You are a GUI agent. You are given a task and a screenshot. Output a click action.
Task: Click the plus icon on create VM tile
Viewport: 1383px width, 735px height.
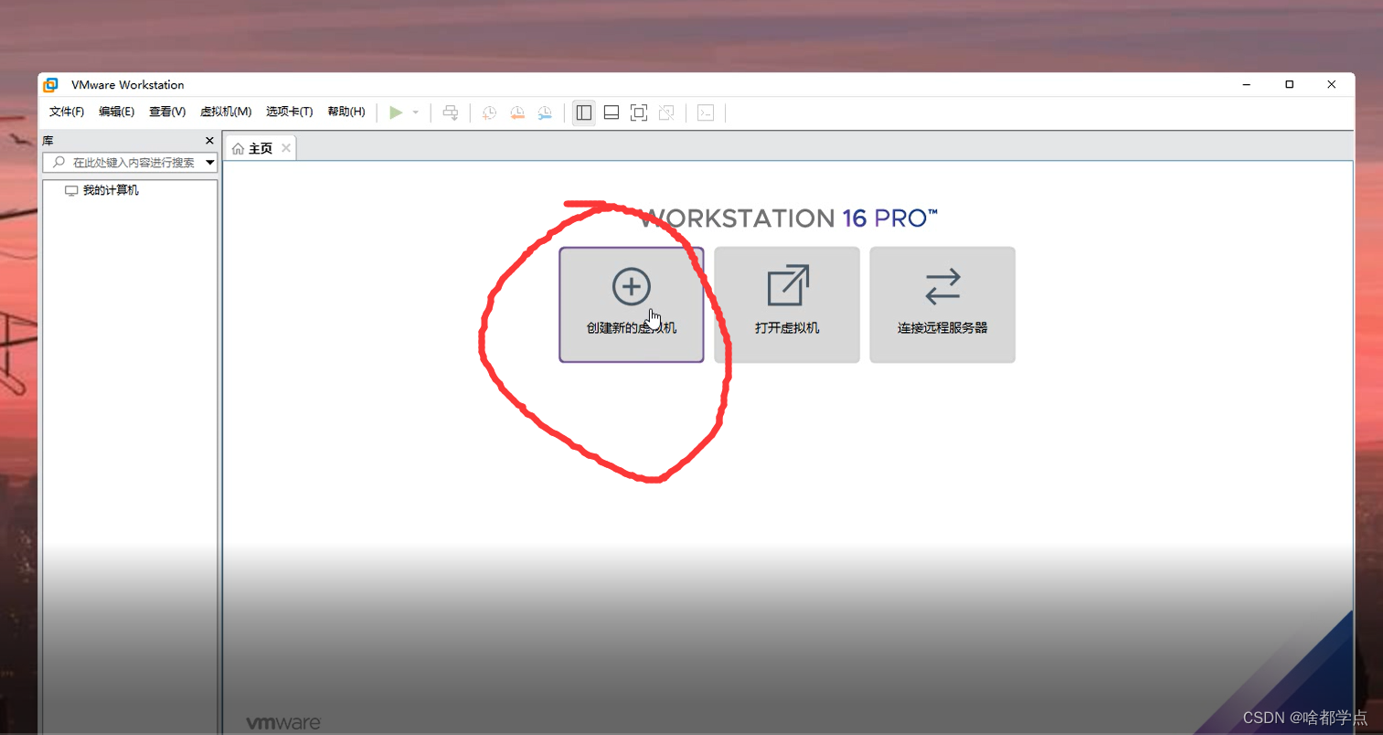point(632,286)
